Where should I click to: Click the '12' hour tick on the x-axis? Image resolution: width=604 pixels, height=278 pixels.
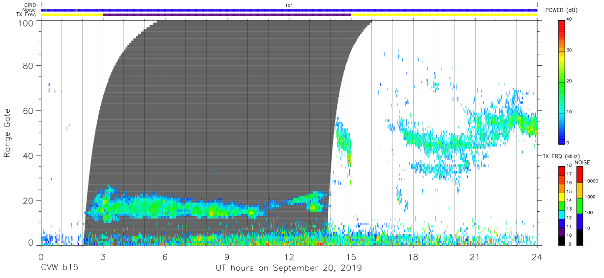[289, 257]
